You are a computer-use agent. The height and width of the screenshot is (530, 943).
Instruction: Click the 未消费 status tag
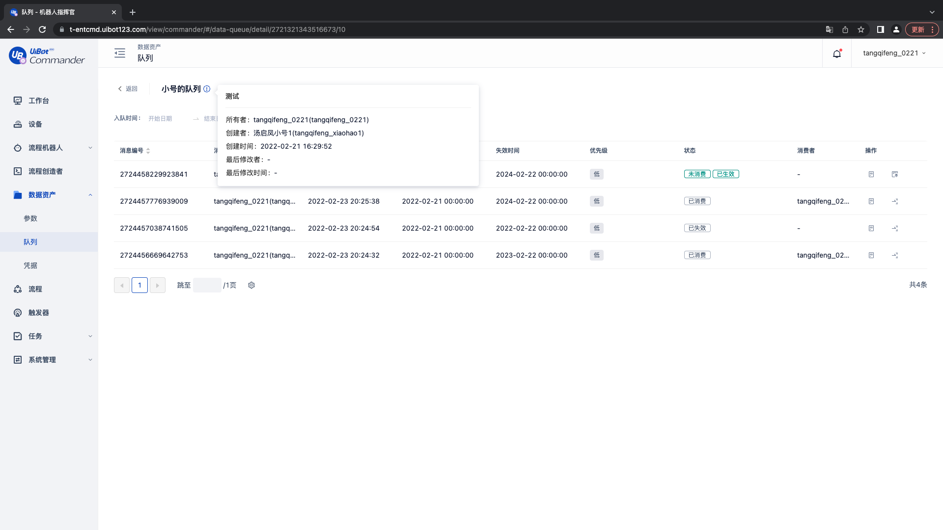[x=697, y=174]
